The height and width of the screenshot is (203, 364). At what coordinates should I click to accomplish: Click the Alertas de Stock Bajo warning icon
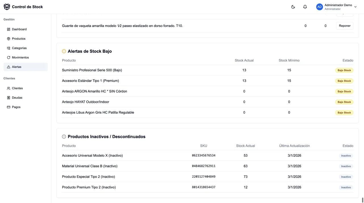click(x=64, y=51)
